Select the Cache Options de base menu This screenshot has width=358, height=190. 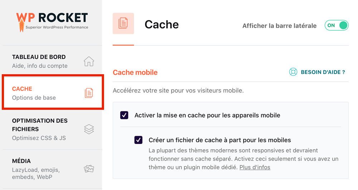(x=53, y=92)
